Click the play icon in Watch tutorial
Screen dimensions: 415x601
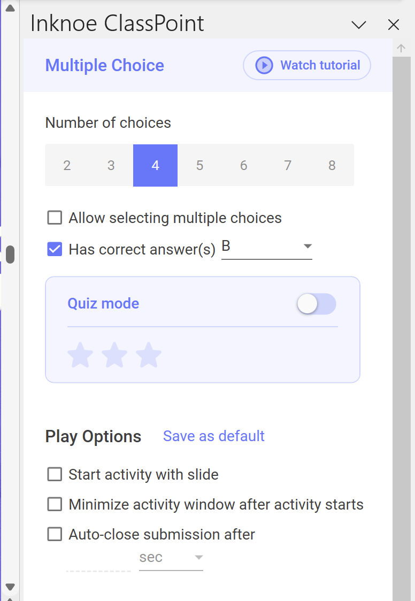[x=264, y=65]
